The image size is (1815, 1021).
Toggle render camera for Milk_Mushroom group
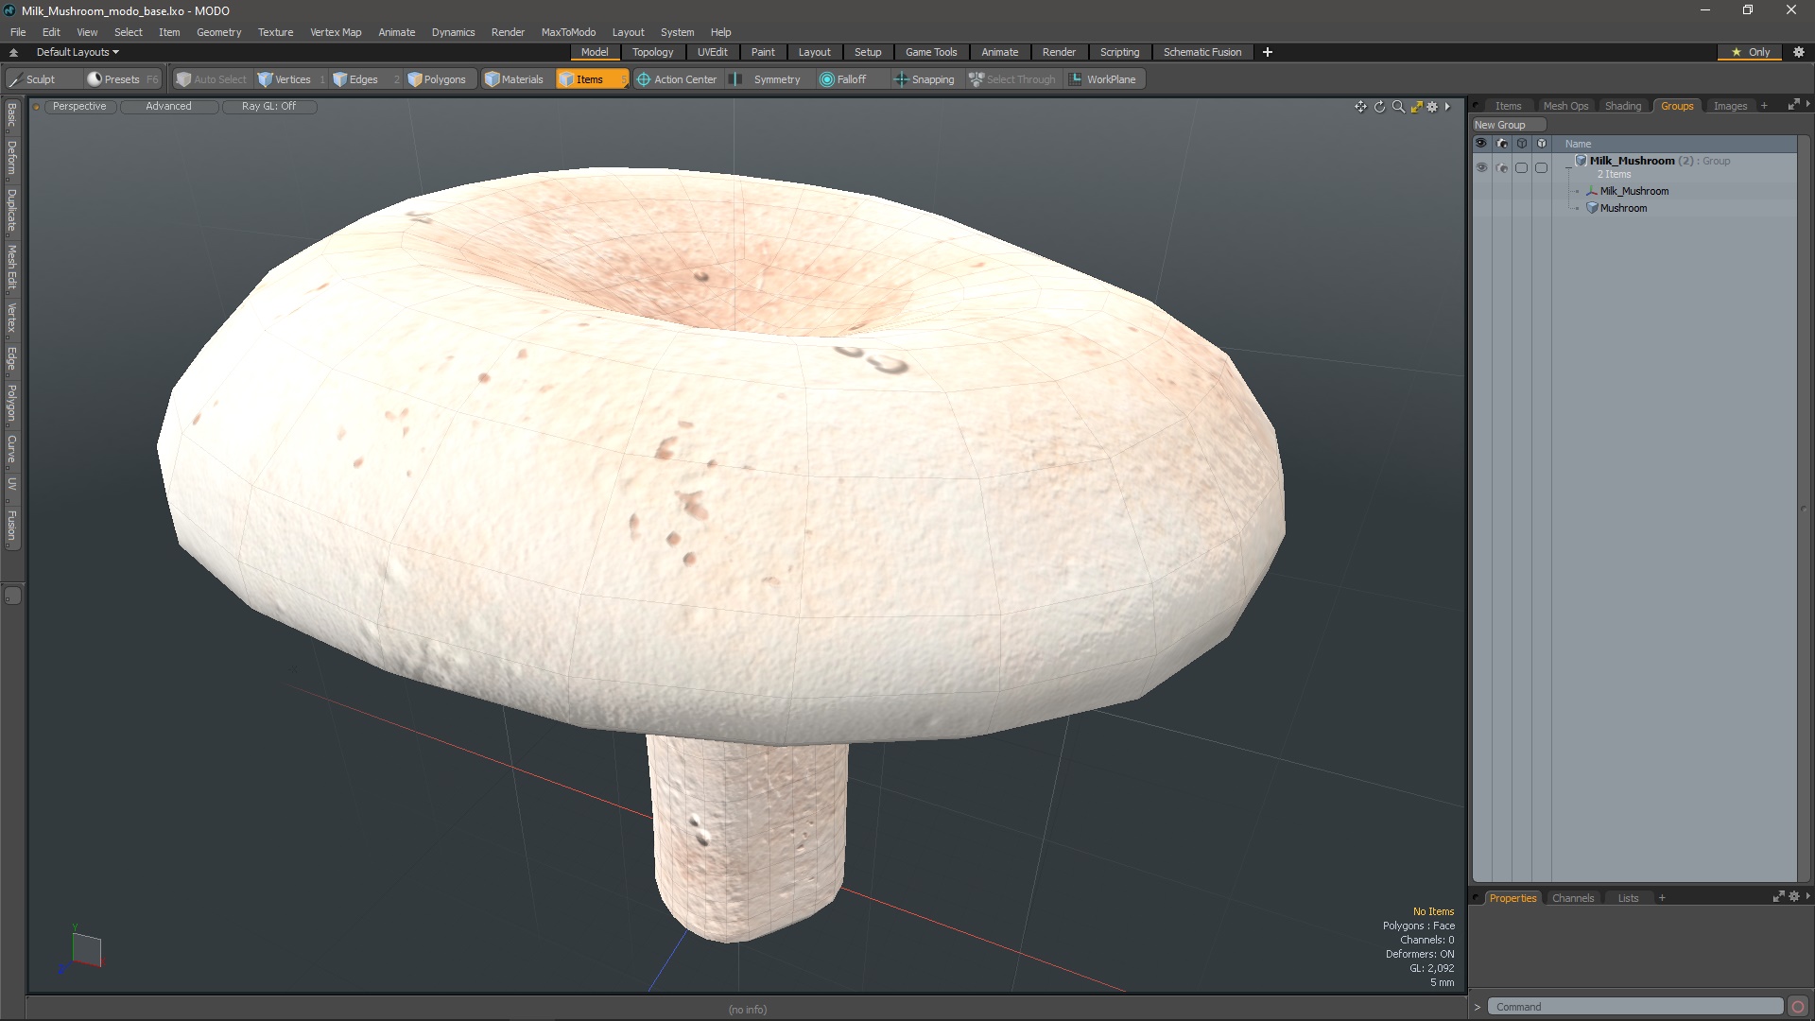tap(1502, 167)
